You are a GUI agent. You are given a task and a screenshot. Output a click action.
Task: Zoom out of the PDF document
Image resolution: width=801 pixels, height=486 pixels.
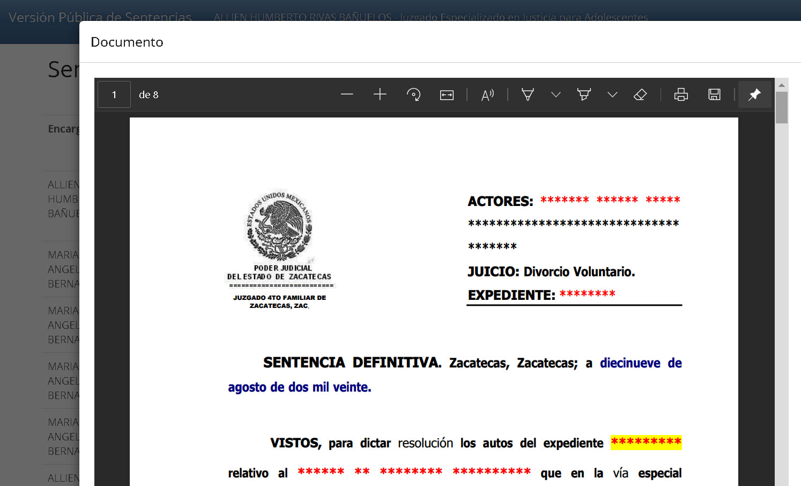click(x=347, y=94)
